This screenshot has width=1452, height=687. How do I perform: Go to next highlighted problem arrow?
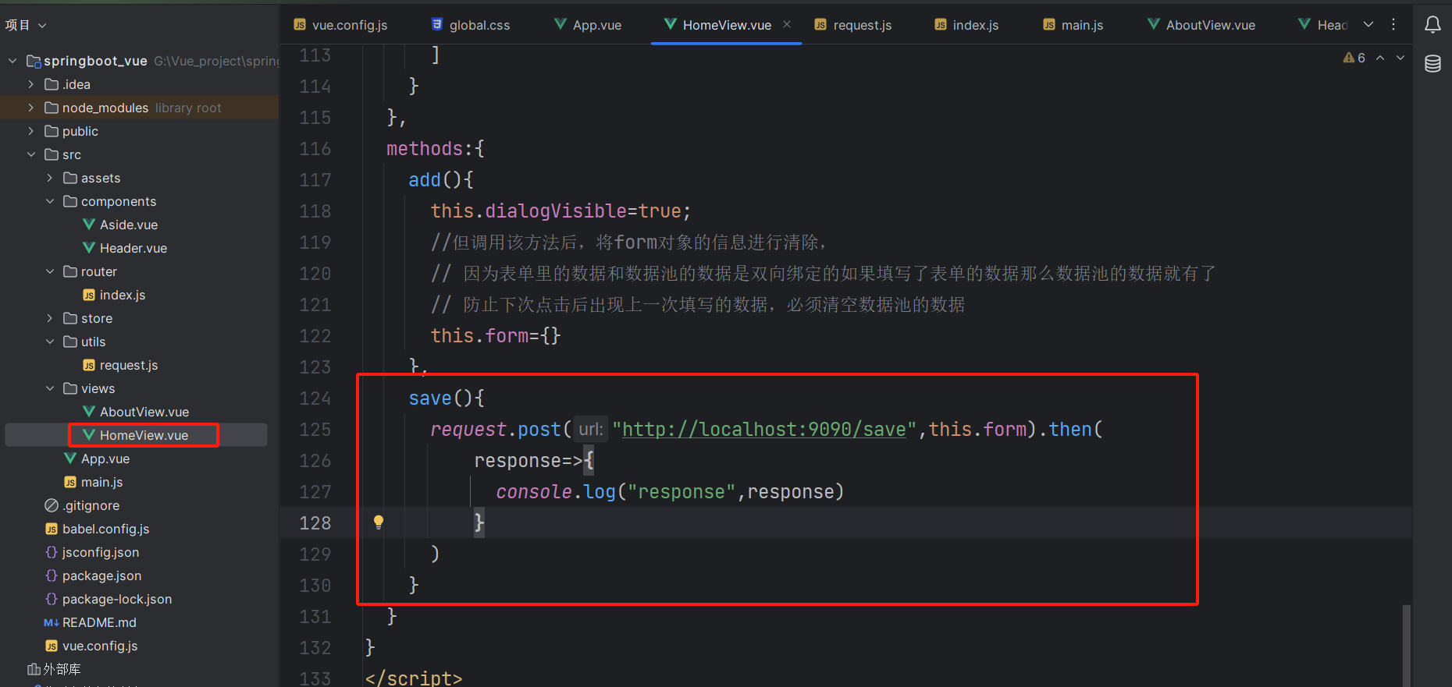click(1400, 58)
